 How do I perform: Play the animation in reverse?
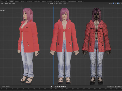(x=59, y=87)
